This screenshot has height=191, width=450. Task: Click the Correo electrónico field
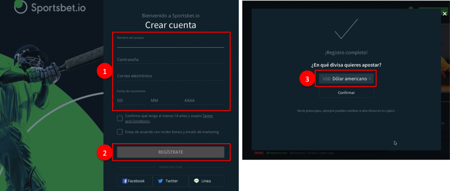point(170,76)
